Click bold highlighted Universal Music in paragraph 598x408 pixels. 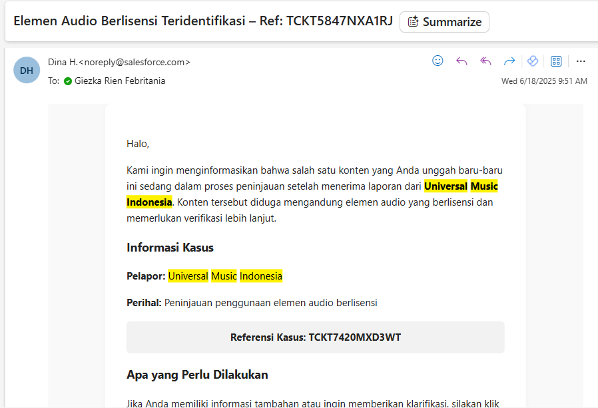tap(461, 186)
